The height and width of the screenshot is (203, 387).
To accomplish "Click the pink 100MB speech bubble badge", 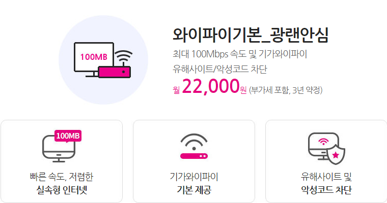I will tap(68, 136).
